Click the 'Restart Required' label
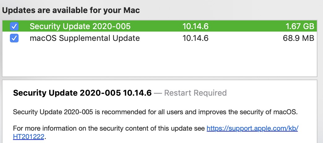The height and width of the screenshot is (143, 323). pyautogui.click(x=195, y=93)
